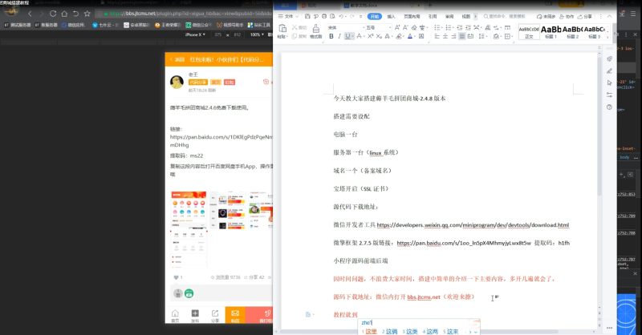Screen dimensions: 642x335
Task: Click the font color A swatch
Action: pos(410,36)
